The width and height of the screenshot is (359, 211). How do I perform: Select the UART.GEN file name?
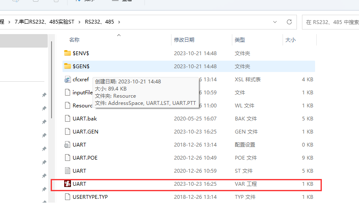(85, 131)
